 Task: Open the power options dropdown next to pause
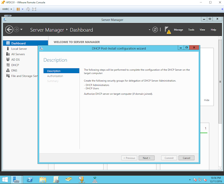point(22,9)
